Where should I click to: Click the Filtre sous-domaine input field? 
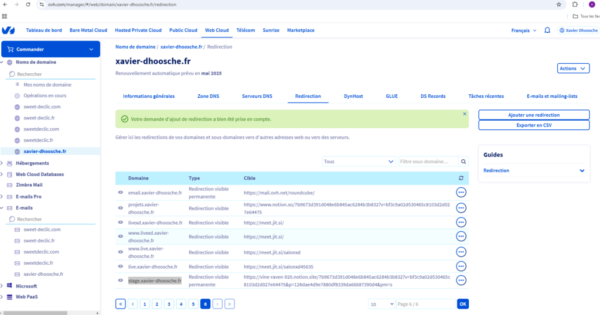427,162
